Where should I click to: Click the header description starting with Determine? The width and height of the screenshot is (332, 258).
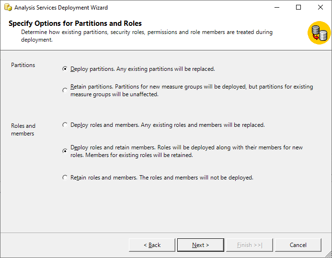147,36
